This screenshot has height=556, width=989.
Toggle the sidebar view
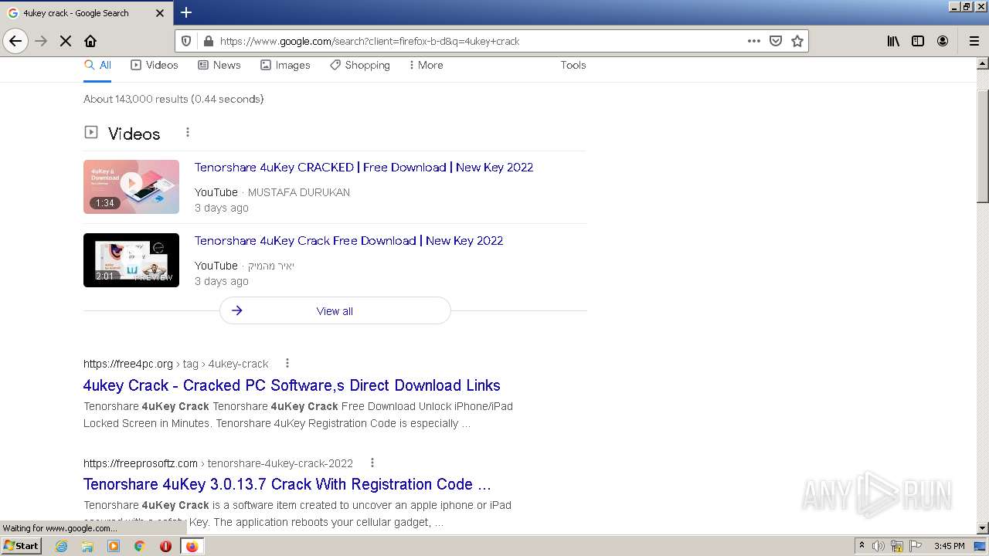click(x=918, y=41)
